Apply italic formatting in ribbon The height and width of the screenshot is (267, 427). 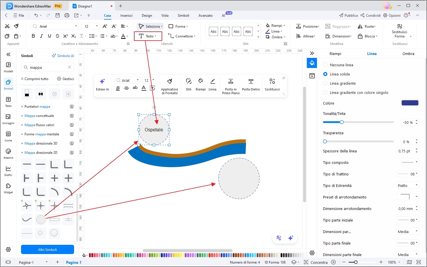tap(41, 36)
